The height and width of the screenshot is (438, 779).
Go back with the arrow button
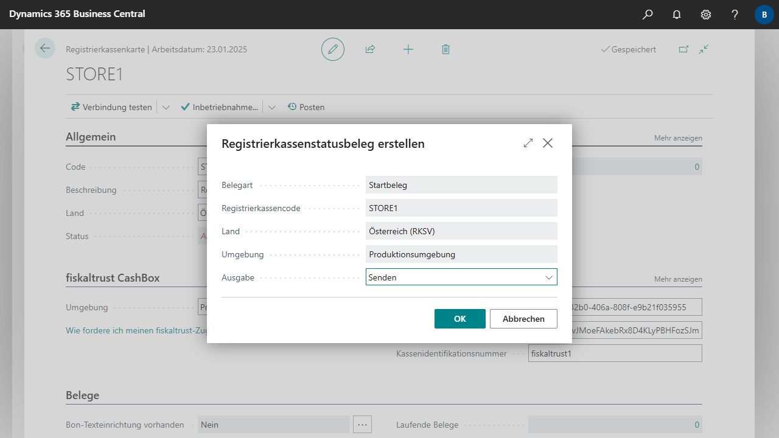click(x=45, y=48)
